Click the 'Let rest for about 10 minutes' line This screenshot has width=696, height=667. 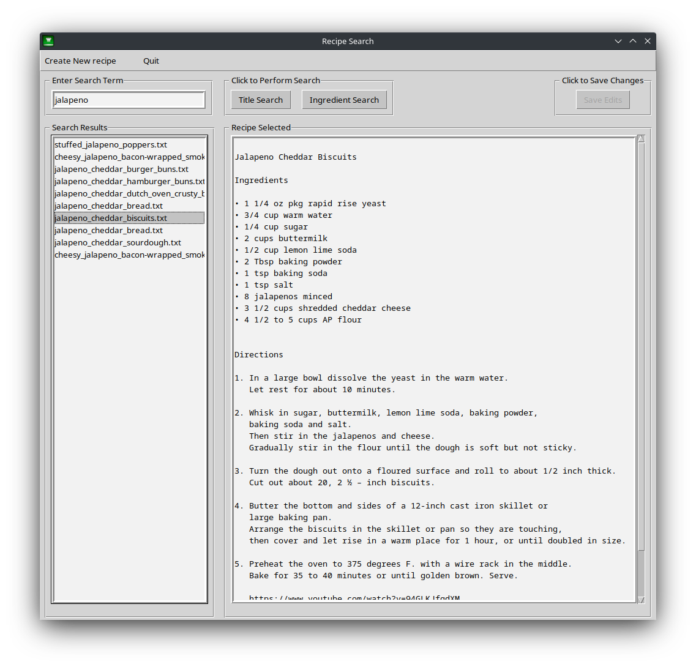(322, 390)
